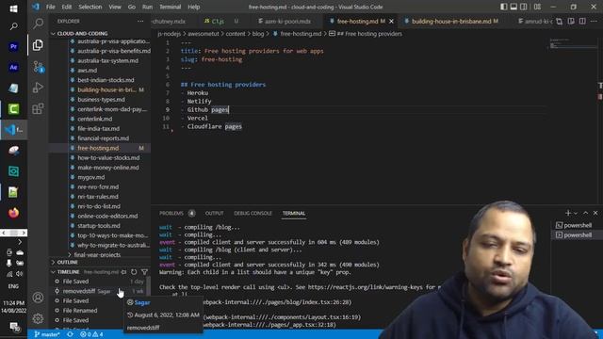The image size is (603, 339).
Task: Create a new terminal with plus icon
Action: pyautogui.click(x=568, y=213)
